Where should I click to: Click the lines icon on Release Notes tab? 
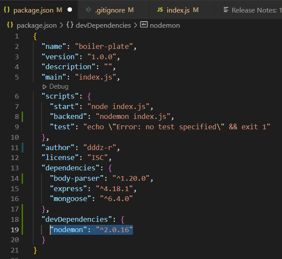click(226, 10)
